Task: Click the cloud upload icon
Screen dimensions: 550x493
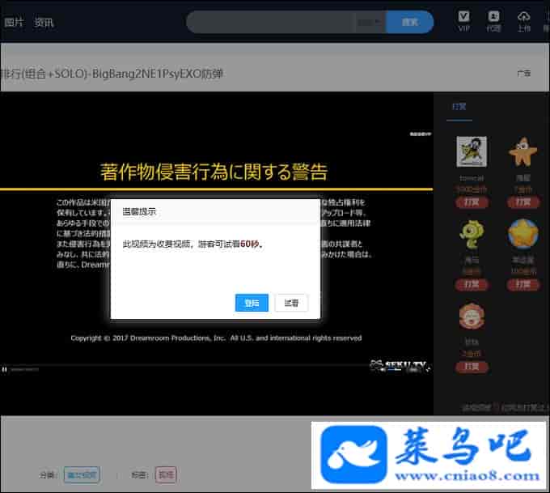Action: point(523,17)
